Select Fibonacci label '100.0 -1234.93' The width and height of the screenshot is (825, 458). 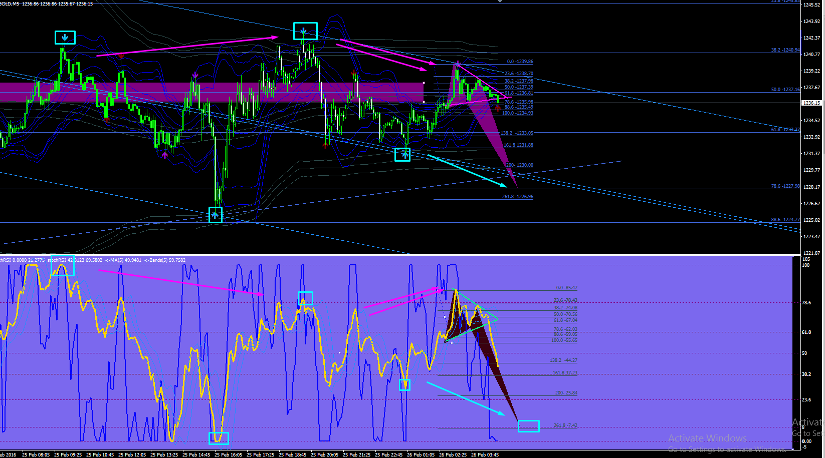tap(518, 113)
